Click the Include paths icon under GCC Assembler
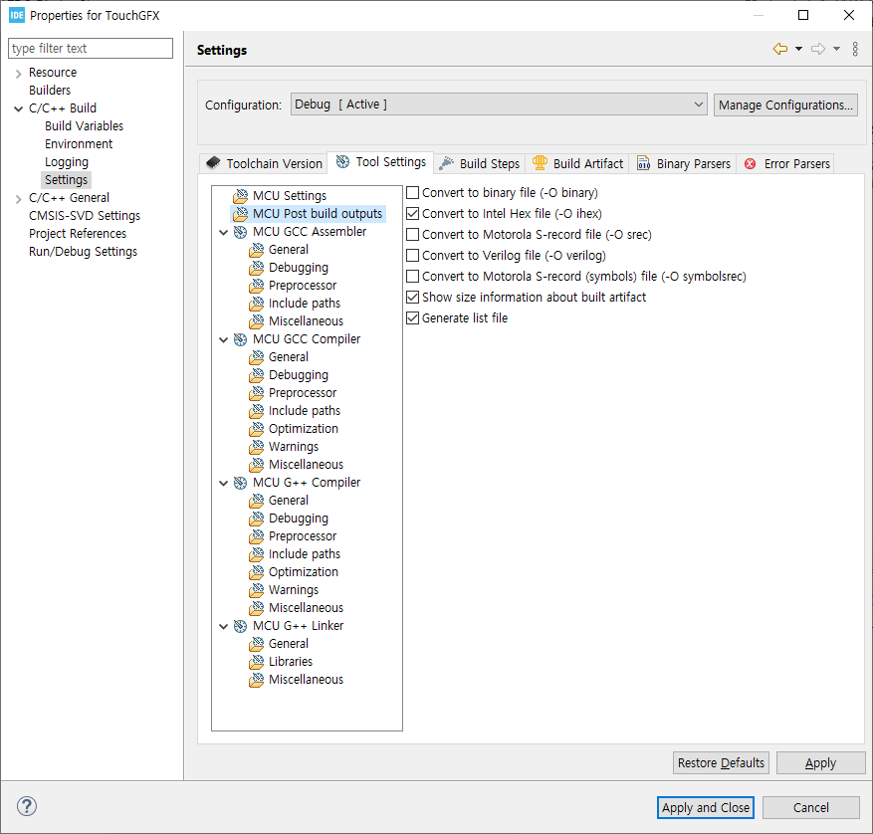Image resolution: width=873 pixels, height=834 pixels. [x=256, y=304]
